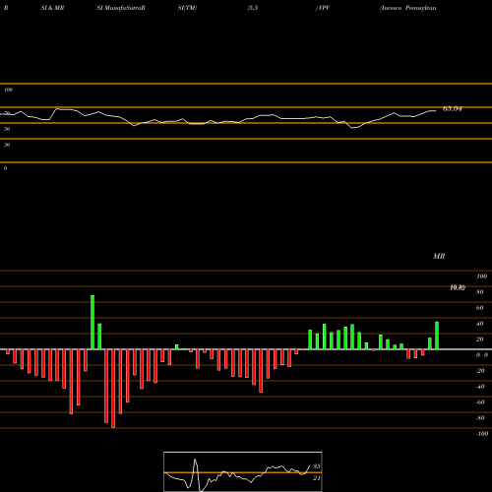Open the mini overview chart thumbnail
The width and height of the screenshot is (492, 492).
click(243, 471)
